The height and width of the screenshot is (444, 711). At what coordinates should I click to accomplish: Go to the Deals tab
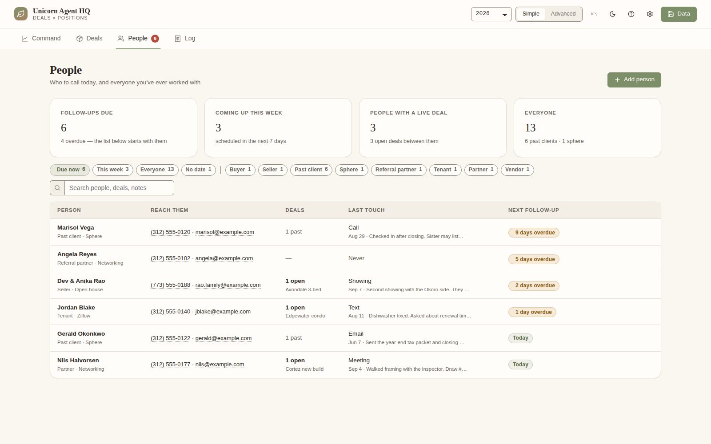tap(89, 39)
